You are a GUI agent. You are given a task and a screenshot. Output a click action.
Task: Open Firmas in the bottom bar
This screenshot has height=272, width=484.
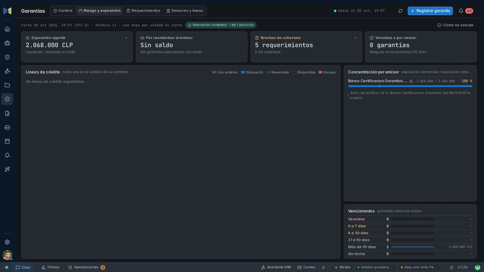50,267
